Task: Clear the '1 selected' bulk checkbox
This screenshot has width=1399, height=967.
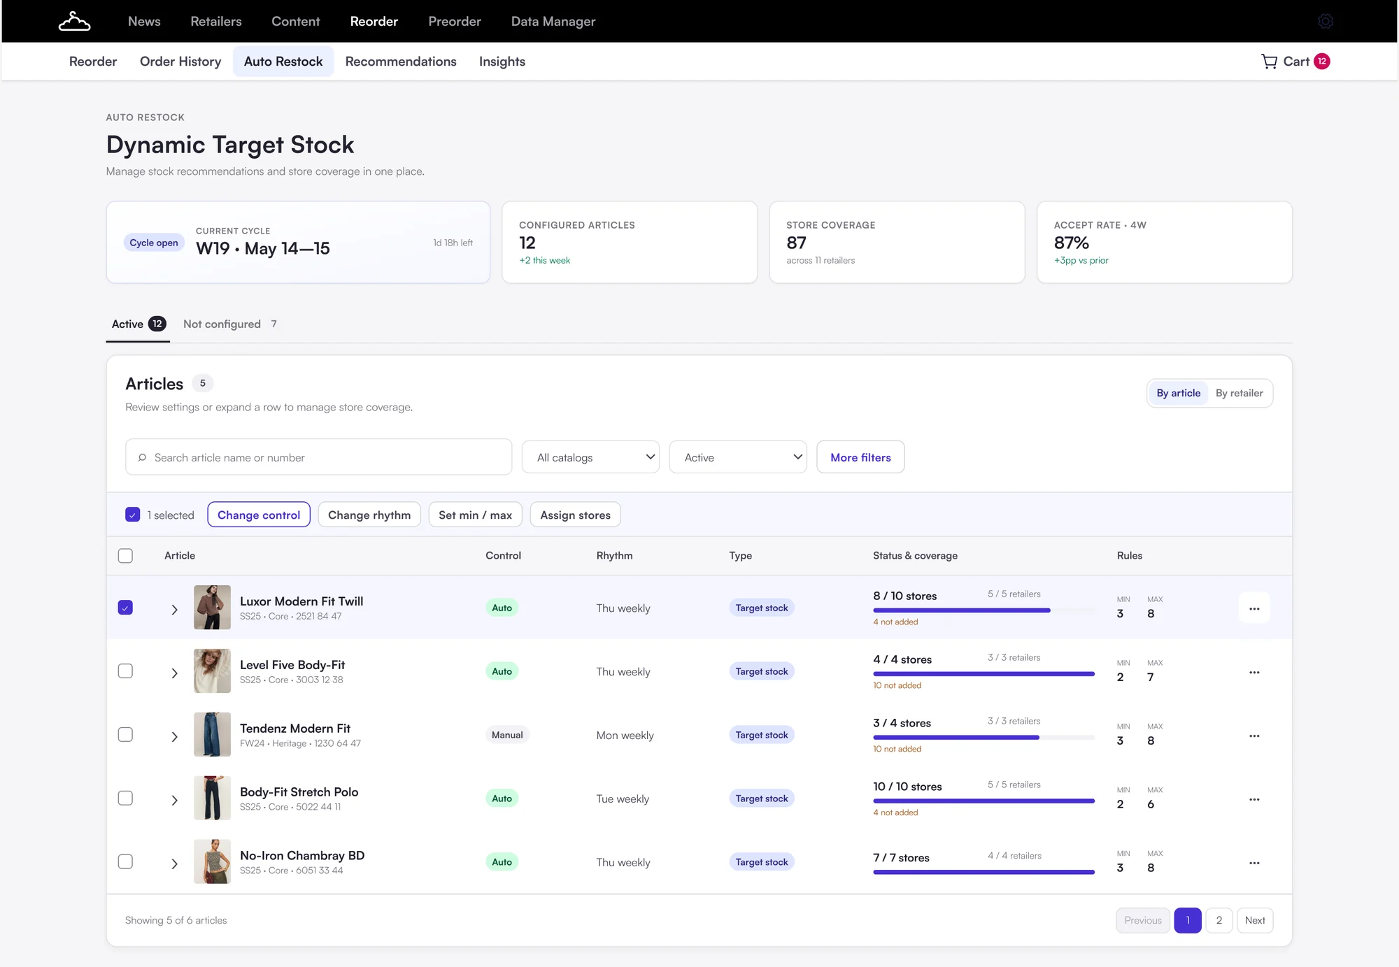Action: pos(132,515)
